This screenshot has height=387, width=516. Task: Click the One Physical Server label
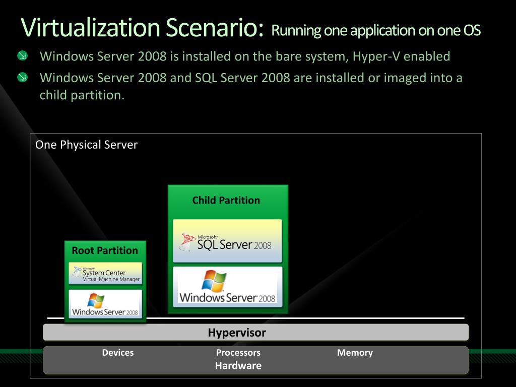coord(86,145)
